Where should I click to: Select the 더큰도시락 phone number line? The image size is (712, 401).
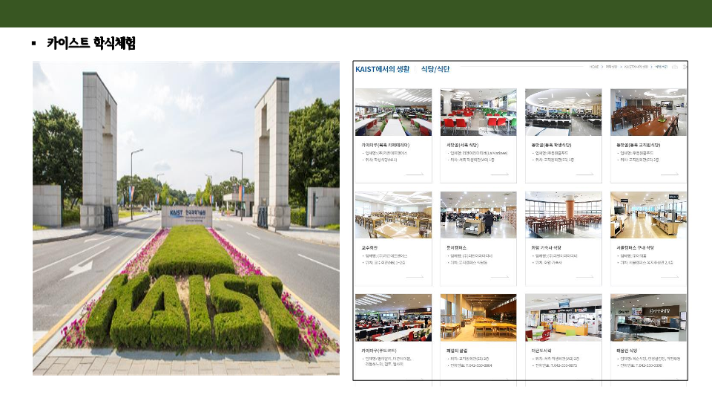click(x=556, y=365)
